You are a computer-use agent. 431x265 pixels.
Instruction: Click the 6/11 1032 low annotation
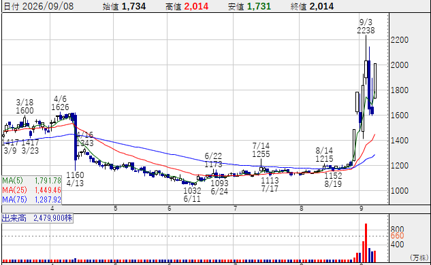click(x=192, y=194)
